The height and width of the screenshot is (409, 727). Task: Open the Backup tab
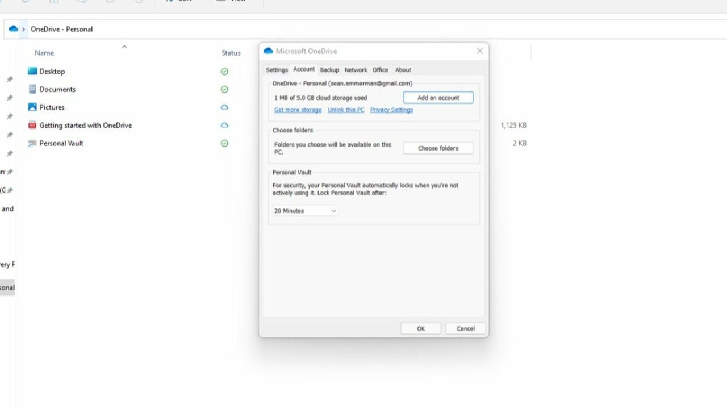coord(329,70)
